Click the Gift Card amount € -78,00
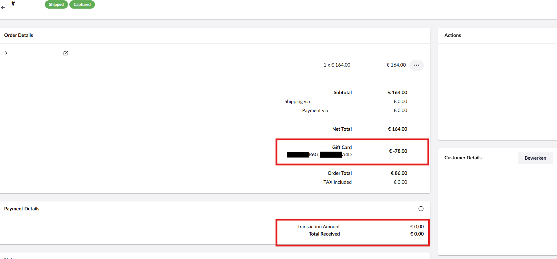 (x=398, y=151)
